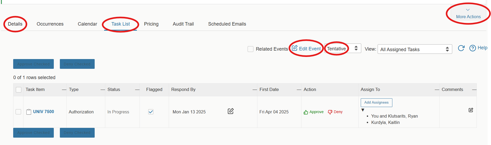491x145 pixels.
Task: Collapse the assignees list triangle
Action: (363, 110)
